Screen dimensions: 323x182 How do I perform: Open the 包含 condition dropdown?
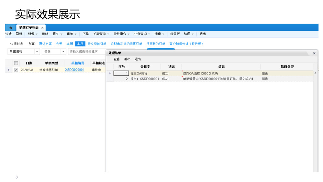[x=63, y=51]
